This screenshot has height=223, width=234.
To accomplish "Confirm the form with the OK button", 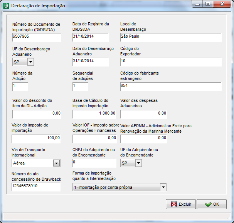I will (211, 204).
